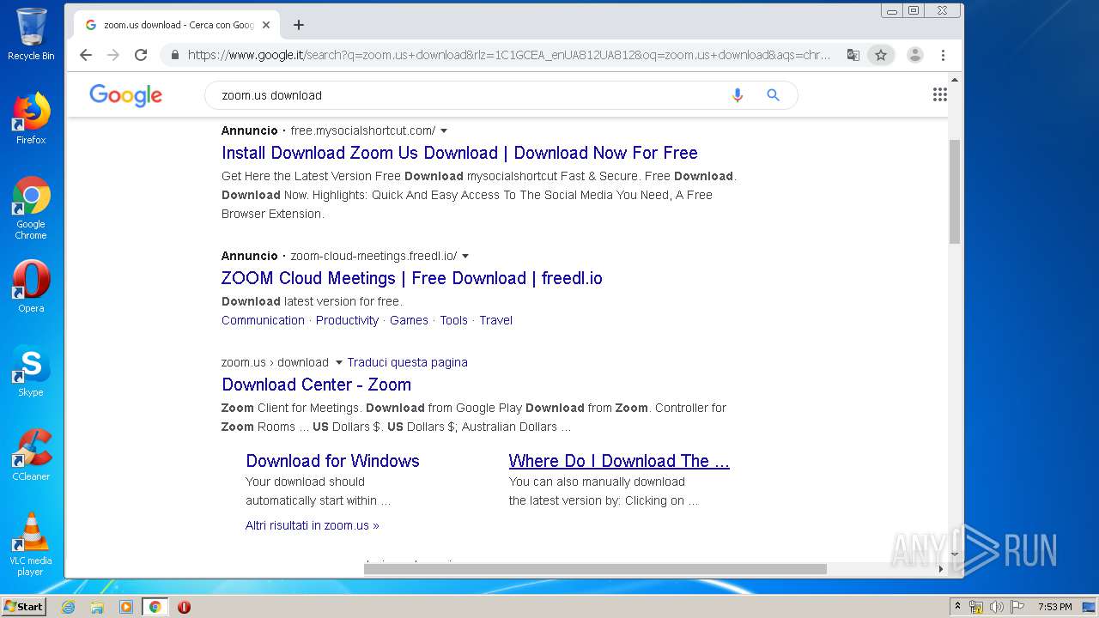The image size is (1099, 618).
Task: Click the browser address bar URL
Action: coord(508,55)
